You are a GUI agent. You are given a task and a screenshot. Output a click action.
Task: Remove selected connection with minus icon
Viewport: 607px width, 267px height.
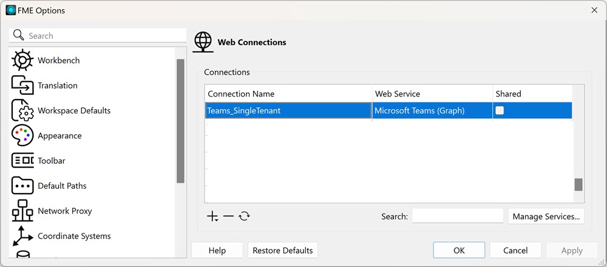(x=228, y=216)
